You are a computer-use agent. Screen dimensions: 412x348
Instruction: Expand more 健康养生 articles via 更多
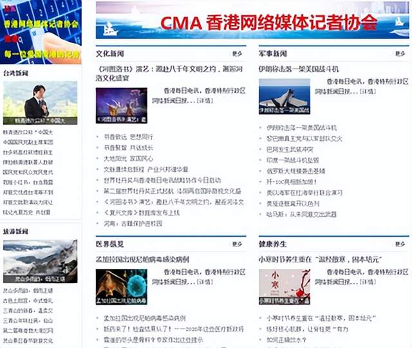pyautogui.click(x=400, y=244)
